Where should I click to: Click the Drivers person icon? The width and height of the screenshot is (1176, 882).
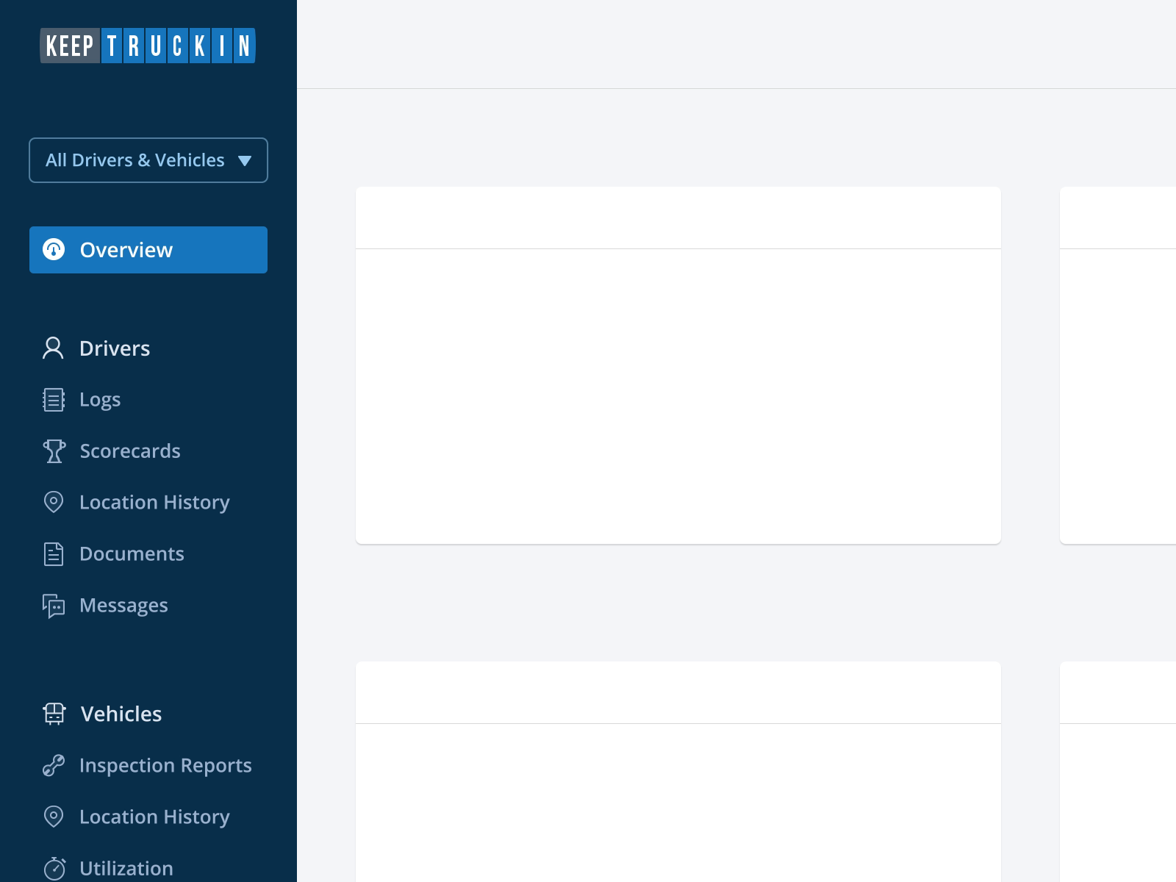[53, 348]
